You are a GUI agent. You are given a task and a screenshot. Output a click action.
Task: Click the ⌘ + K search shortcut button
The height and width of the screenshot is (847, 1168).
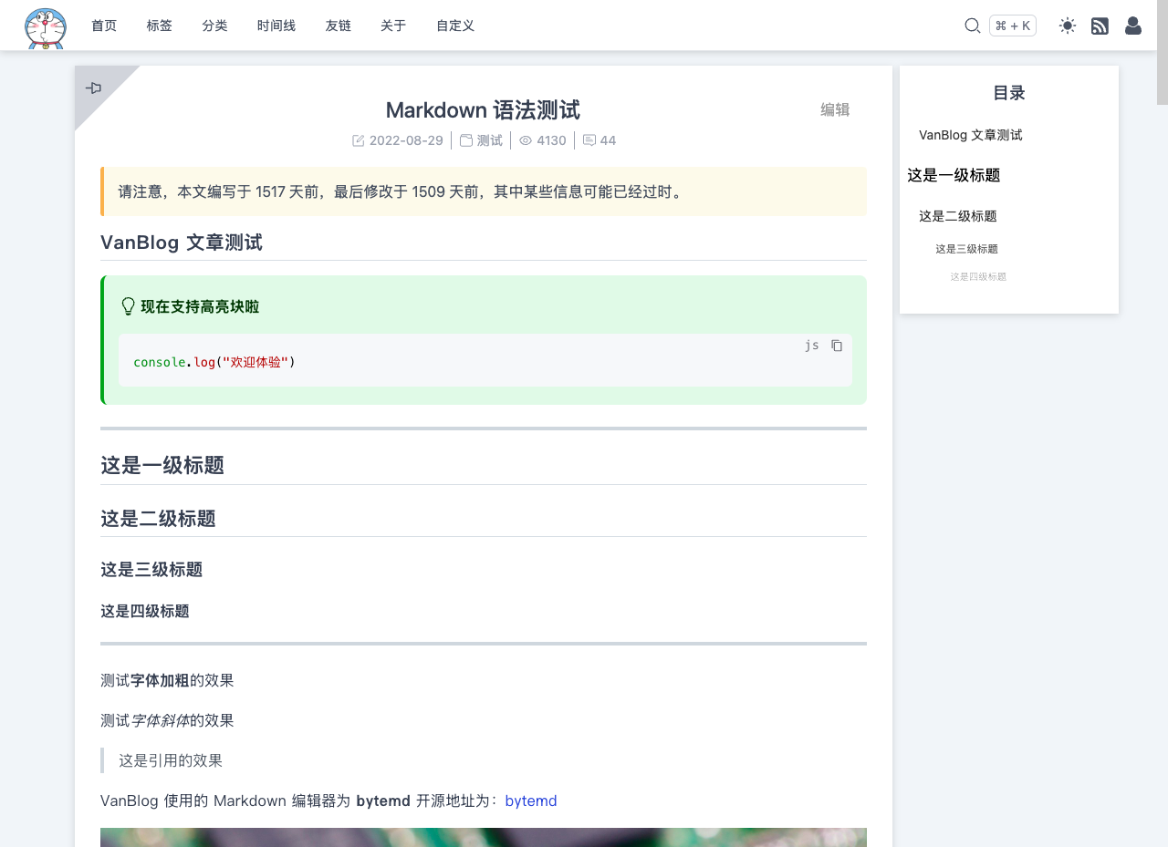click(1013, 26)
